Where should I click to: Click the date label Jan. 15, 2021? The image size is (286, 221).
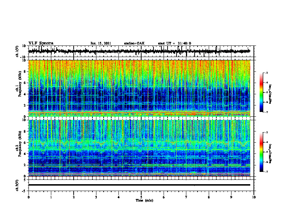pyautogui.click(x=101, y=43)
